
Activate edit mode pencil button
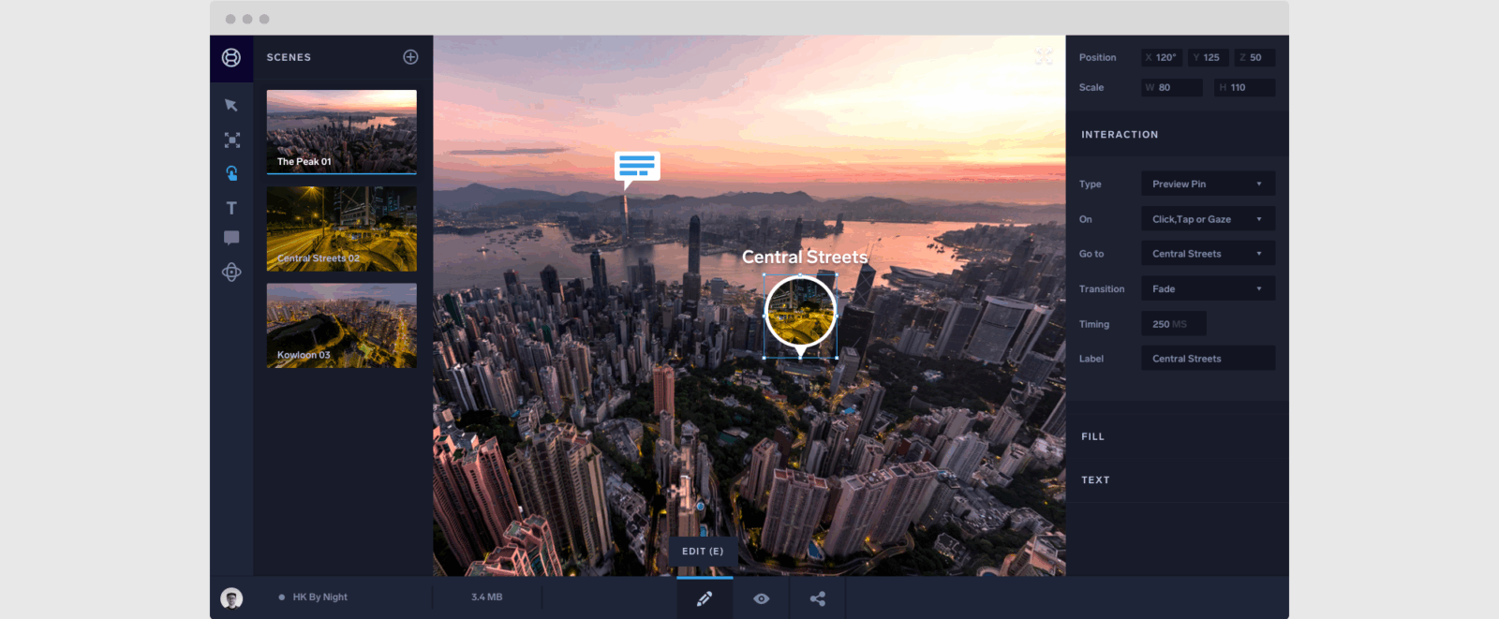(x=705, y=598)
